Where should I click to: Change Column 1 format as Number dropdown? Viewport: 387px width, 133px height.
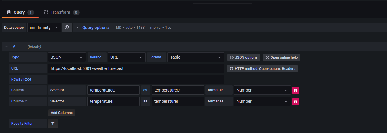262,90
